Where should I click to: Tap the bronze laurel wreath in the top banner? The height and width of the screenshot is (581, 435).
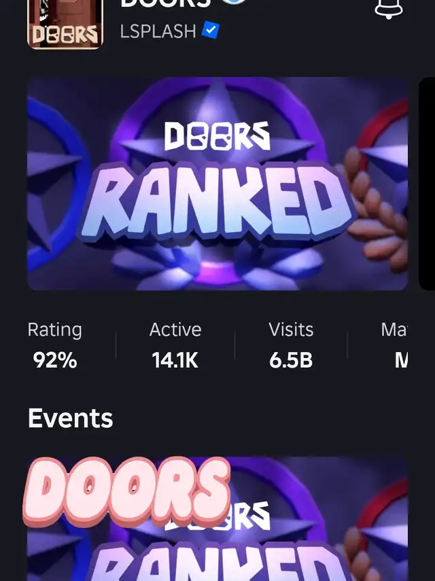point(376,207)
